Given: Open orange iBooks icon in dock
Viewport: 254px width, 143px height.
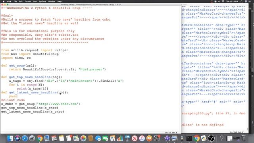Looking at the screenshot, I should click(x=149, y=139).
